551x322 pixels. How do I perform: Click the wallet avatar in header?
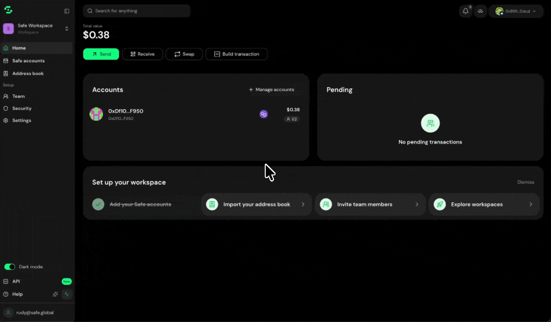pos(499,11)
